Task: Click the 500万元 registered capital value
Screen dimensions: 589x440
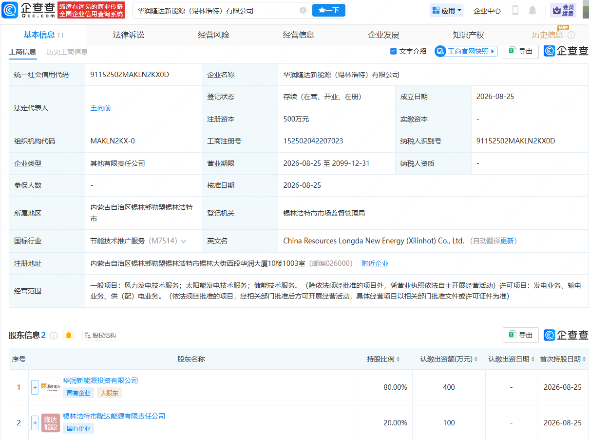Action: click(x=296, y=119)
